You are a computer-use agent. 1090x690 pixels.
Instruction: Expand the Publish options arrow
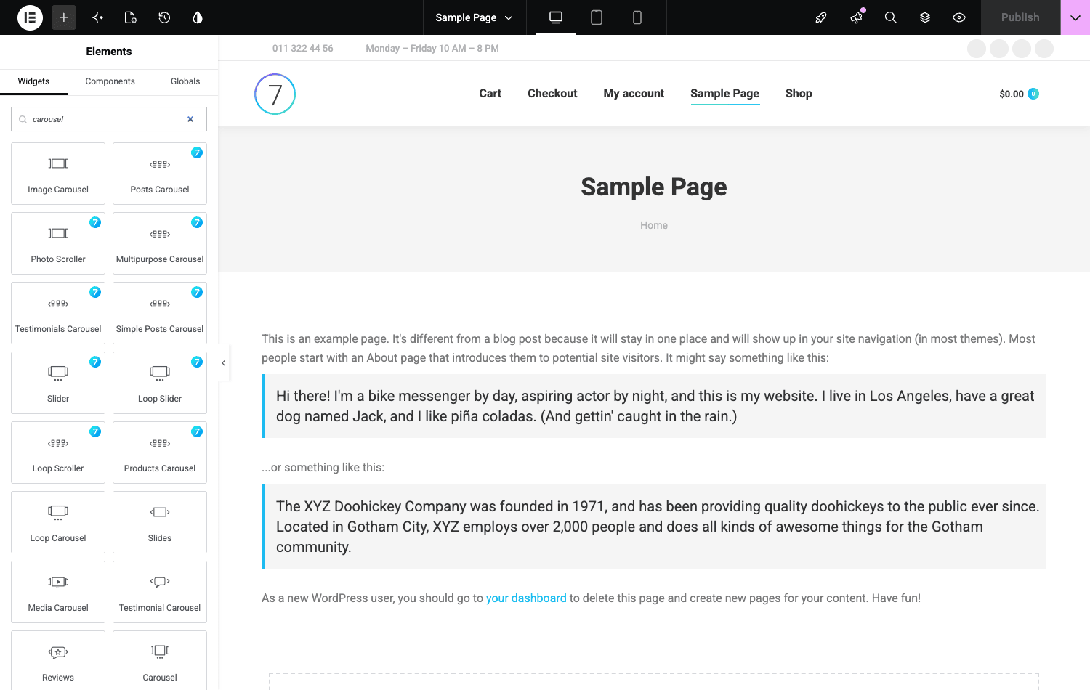click(x=1075, y=17)
